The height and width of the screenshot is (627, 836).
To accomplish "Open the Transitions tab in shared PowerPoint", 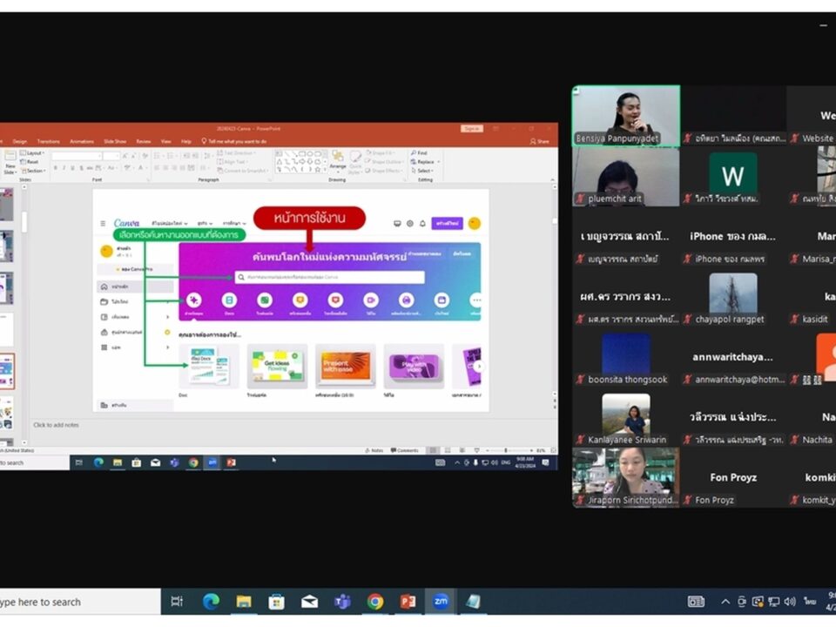I will tap(49, 141).
